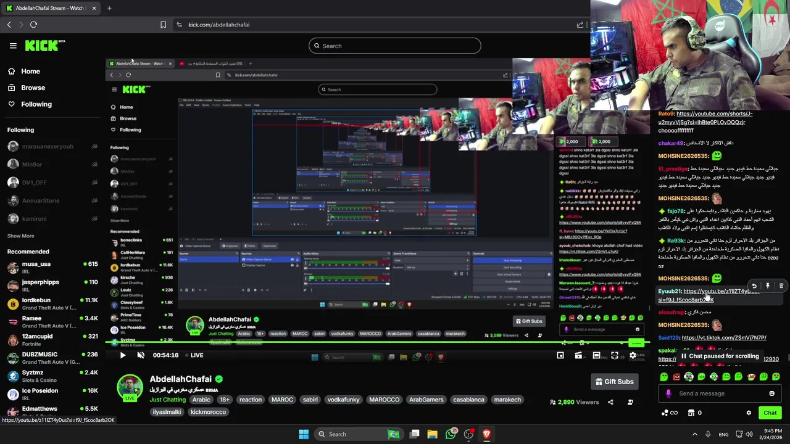Play the stream video
Image resolution: width=790 pixels, height=444 pixels.
(122, 355)
